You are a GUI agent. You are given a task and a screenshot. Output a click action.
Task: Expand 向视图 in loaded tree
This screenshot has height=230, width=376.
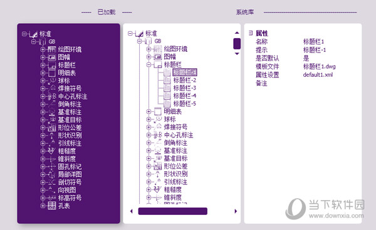pyautogui.click(x=43, y=190)
